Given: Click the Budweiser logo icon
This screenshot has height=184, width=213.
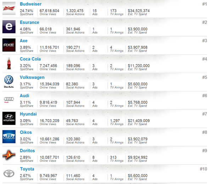Looking at the screenshot, I should point(9,9).
